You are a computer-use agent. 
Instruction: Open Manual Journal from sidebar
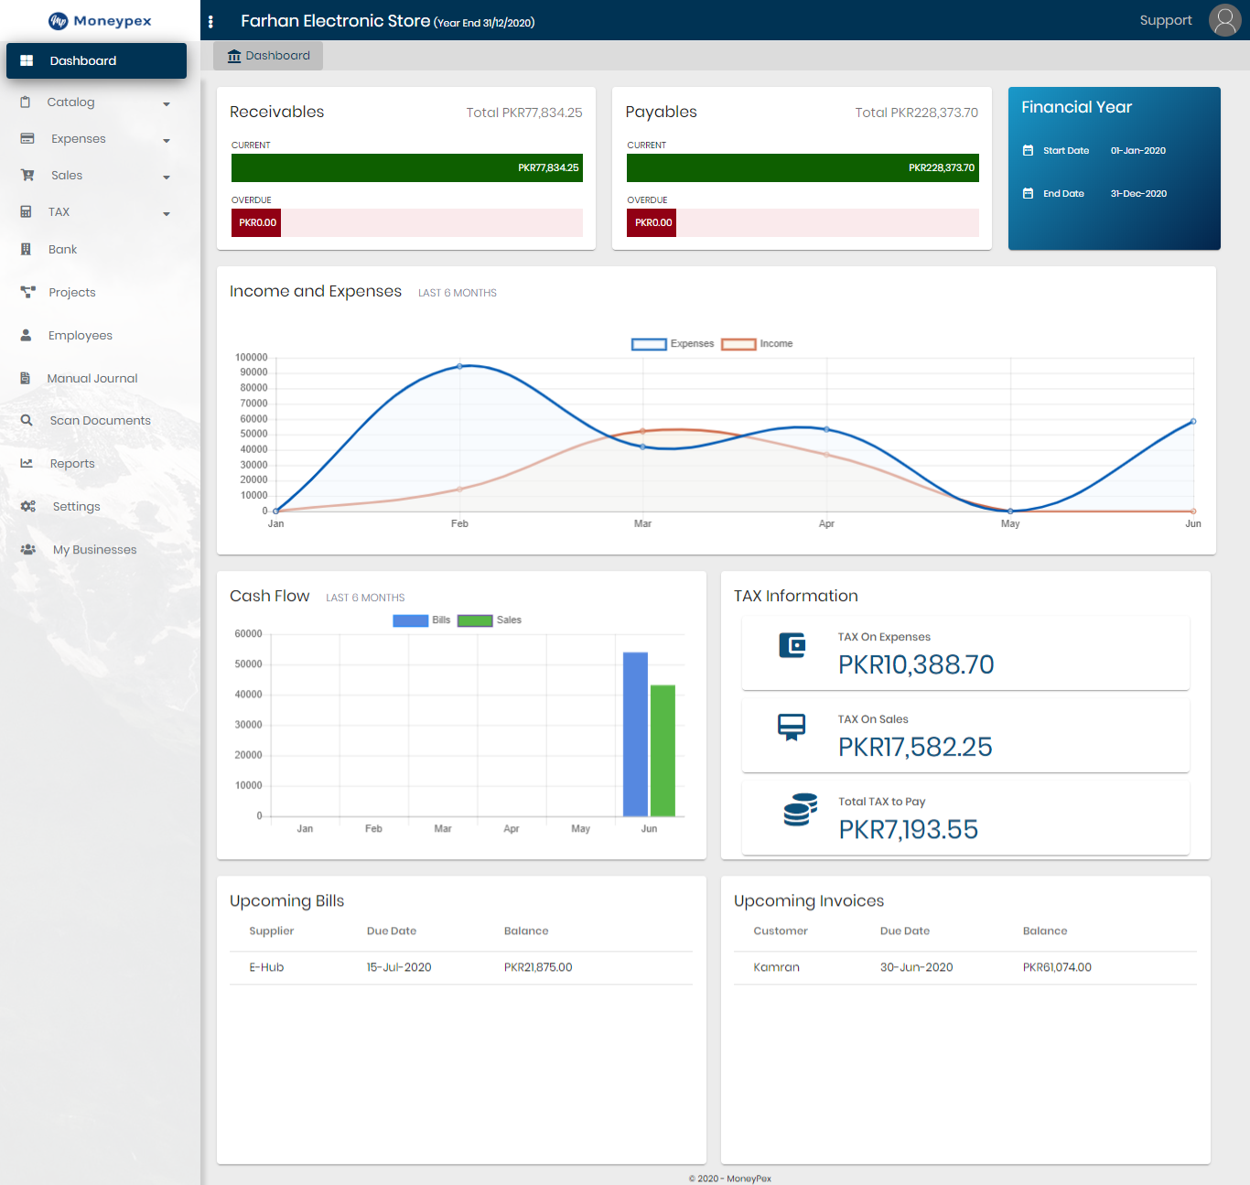pyautogui.click(x=92, y=378)
